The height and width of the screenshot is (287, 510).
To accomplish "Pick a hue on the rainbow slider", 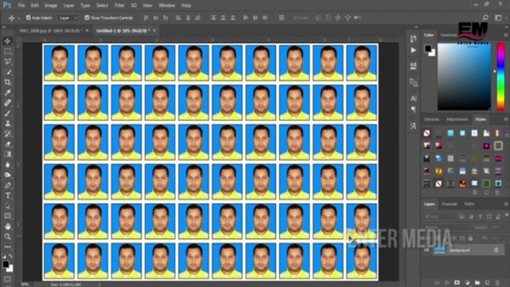I will (501, 77).
